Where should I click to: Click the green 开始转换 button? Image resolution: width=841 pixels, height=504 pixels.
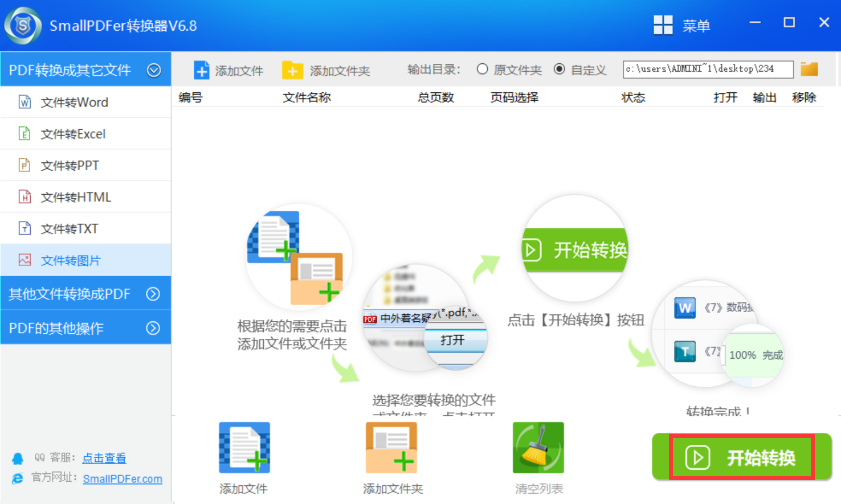click(x=742, y=457)
